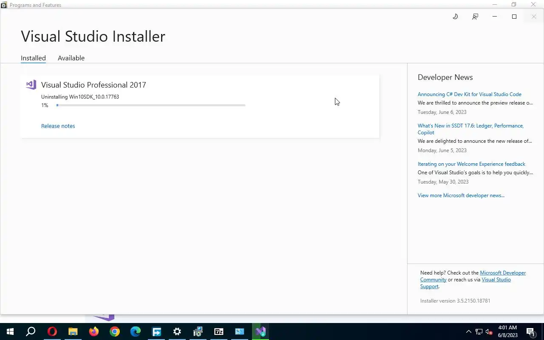The image size is (544, 340).
Task: Click the Programs and Features title icon
Action: click(x=4, y=5)
